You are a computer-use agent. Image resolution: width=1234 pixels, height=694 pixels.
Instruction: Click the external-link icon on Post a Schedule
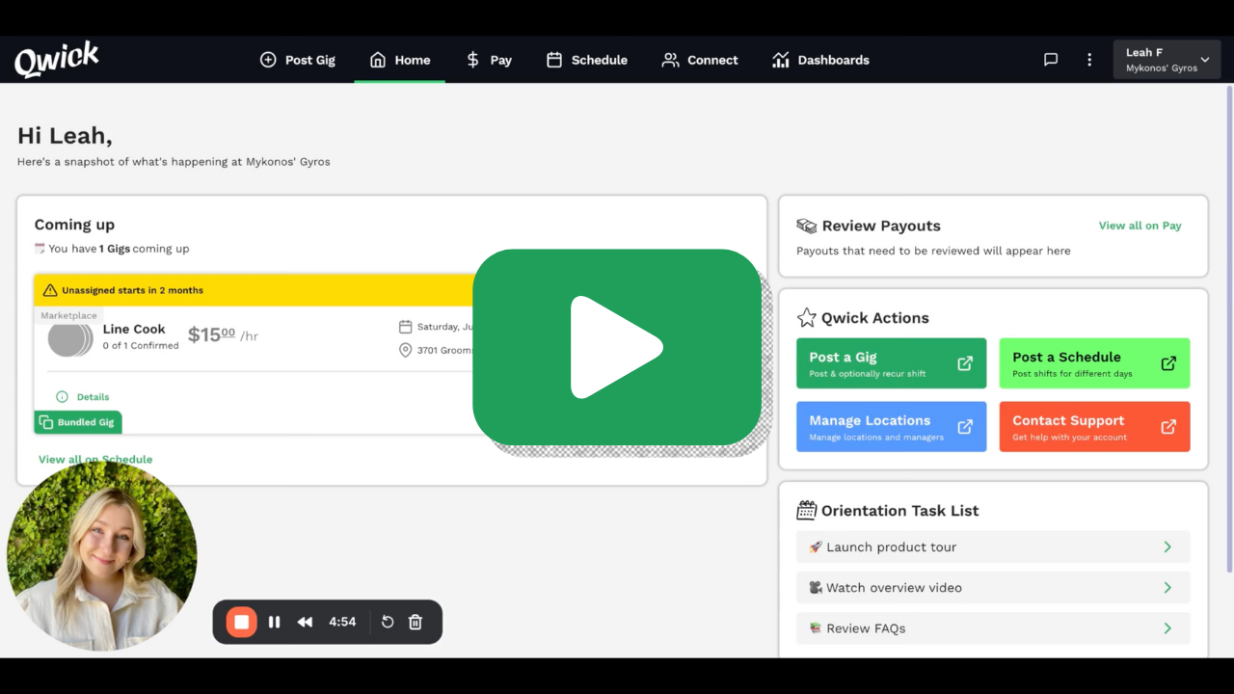coord(1168,363)
